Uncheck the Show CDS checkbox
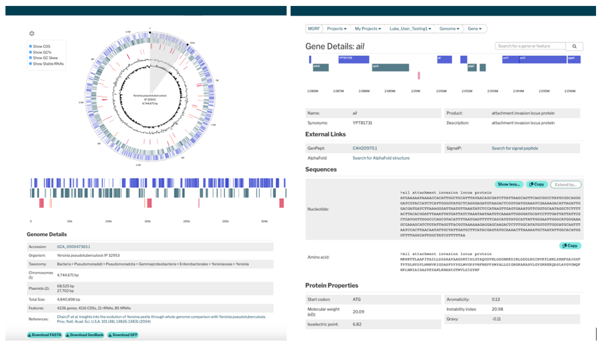Viewport: 600px width, 348px height. (31, 47)
